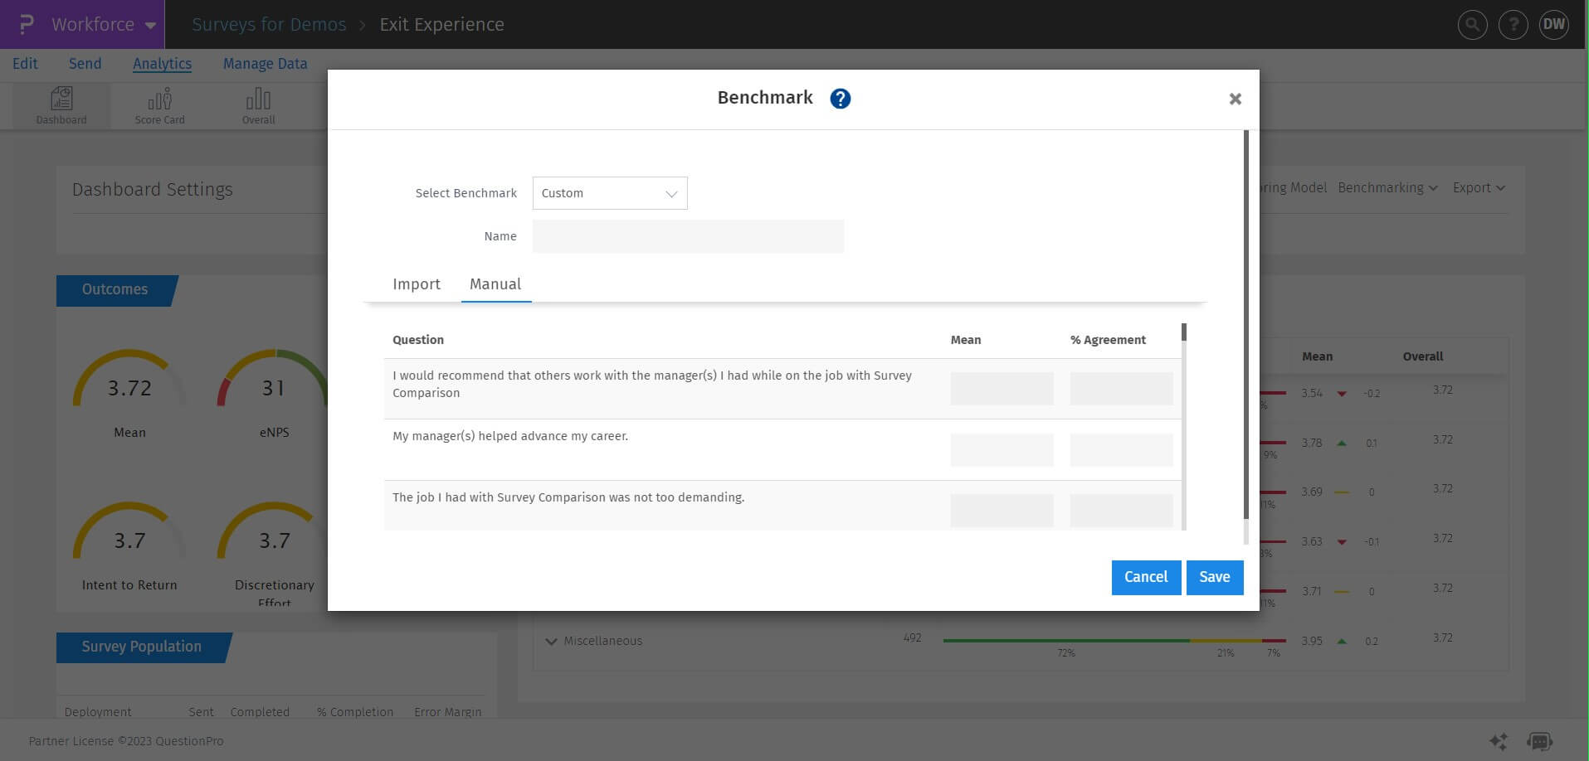Viewport: 1589px width, 761px height.
Task: Select the Manual tab
Action: [x=495, y=284]
